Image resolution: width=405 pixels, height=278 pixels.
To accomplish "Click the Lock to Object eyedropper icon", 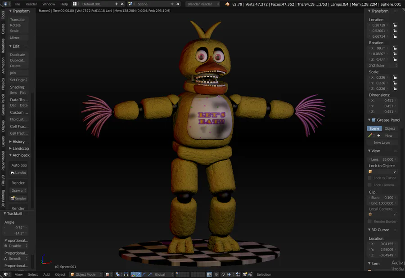I will tap(395, 172).
